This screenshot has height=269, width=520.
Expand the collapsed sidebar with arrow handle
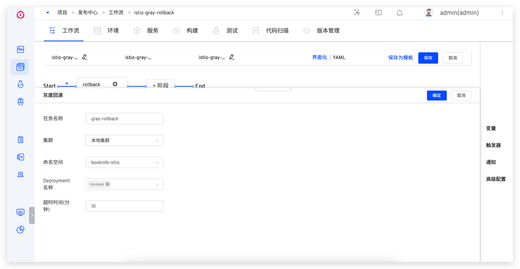pos(32,215)
